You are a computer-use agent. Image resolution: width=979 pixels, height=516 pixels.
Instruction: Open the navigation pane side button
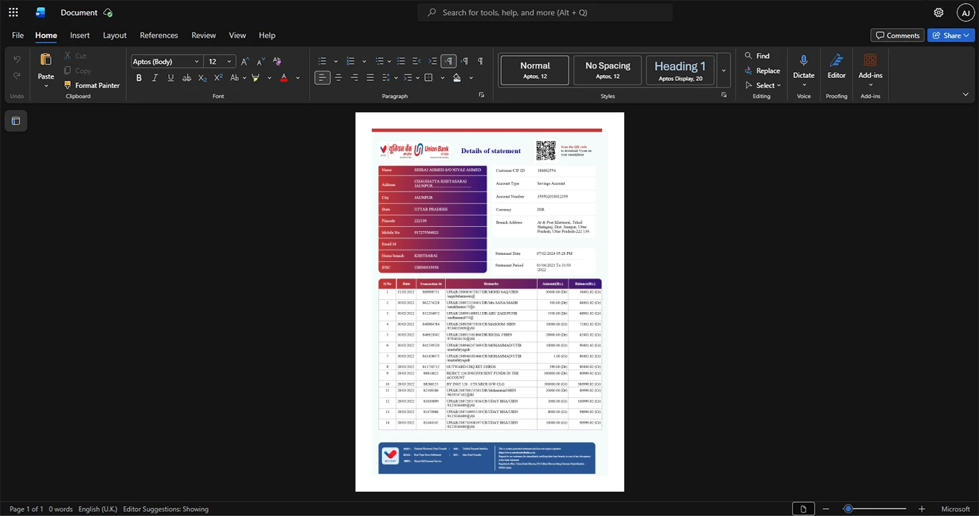point(16,121)
